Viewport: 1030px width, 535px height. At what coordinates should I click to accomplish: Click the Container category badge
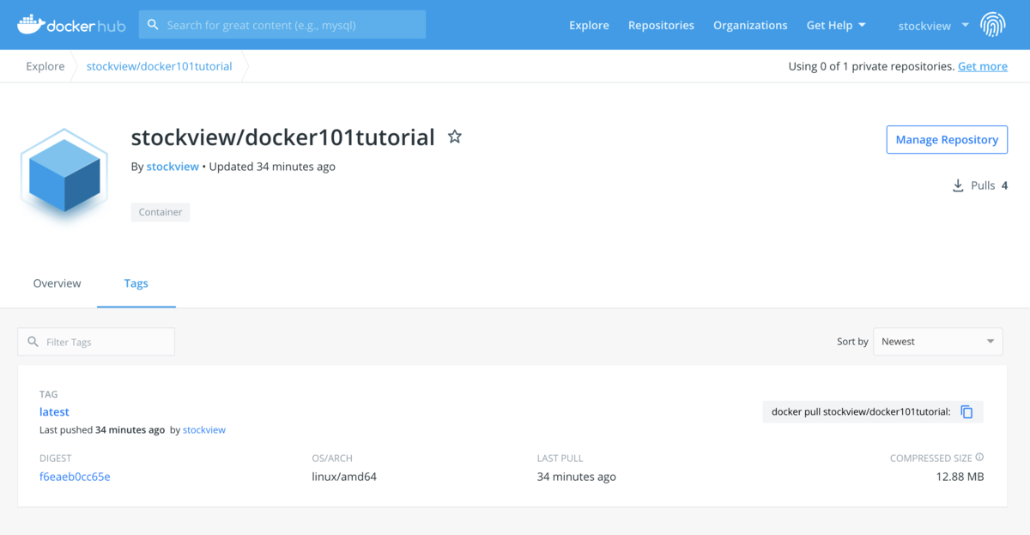pos(161,212)
